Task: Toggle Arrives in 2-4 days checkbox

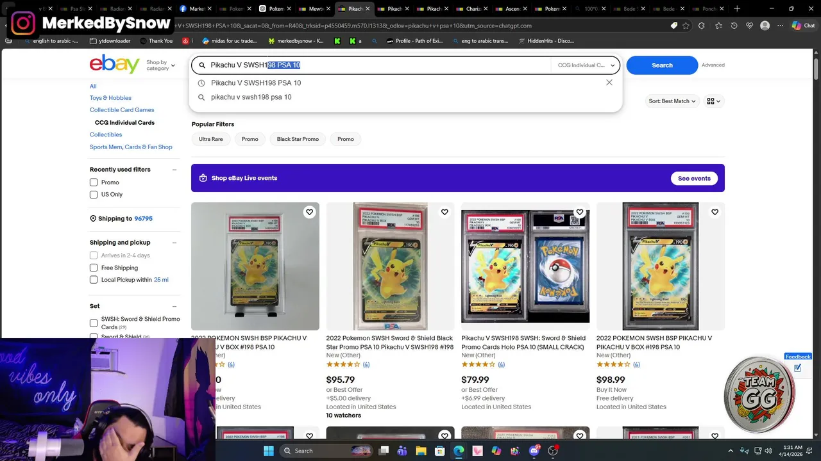Action: 94,255
